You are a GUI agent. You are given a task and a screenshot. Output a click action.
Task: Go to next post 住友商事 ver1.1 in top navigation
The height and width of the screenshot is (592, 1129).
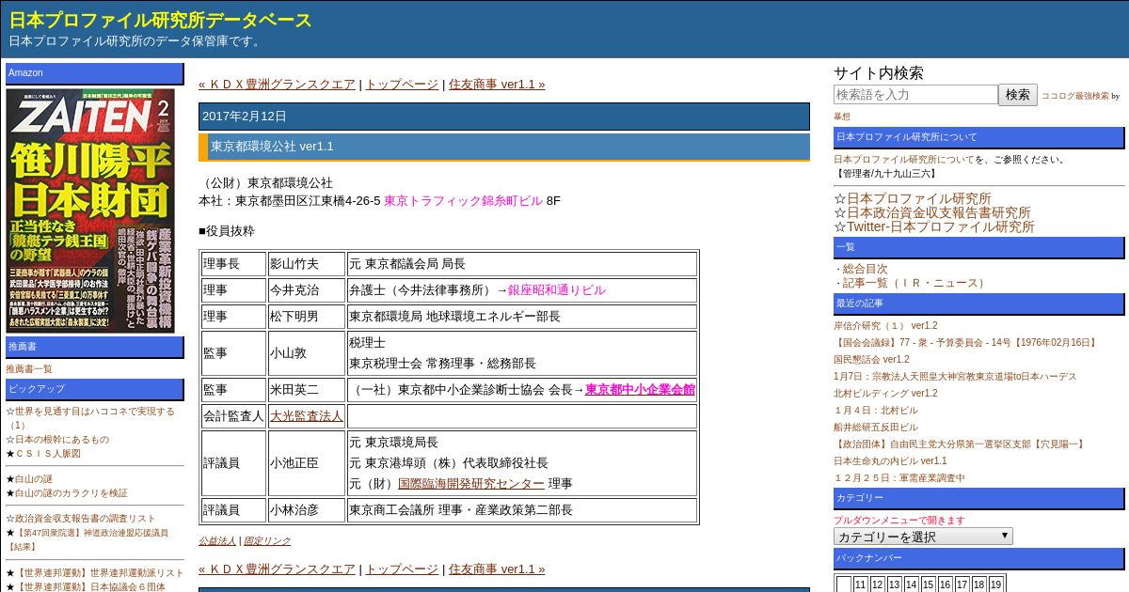pyautogui.click(x=497, y=84)
